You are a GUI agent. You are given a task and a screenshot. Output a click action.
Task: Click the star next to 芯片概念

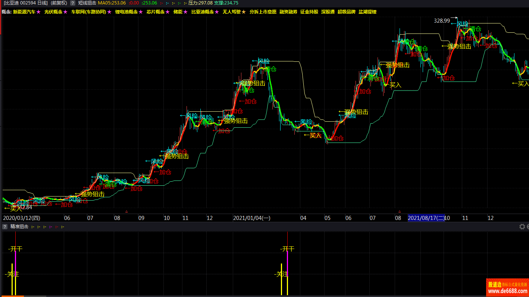pyautogui.click(x=168, y=12)
